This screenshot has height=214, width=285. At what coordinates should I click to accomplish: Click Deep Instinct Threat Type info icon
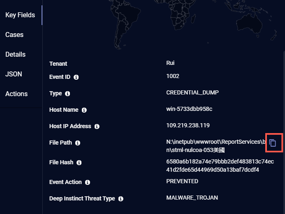(x=121, y=199)
